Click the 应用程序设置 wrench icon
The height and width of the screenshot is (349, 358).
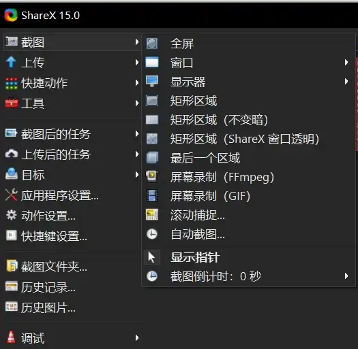tap(12, 195)
